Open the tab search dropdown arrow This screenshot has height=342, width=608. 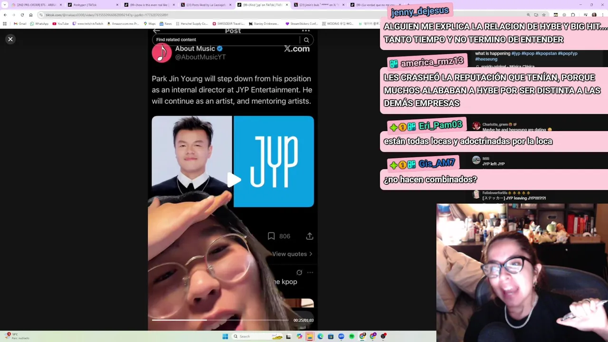tap(5, 5)
